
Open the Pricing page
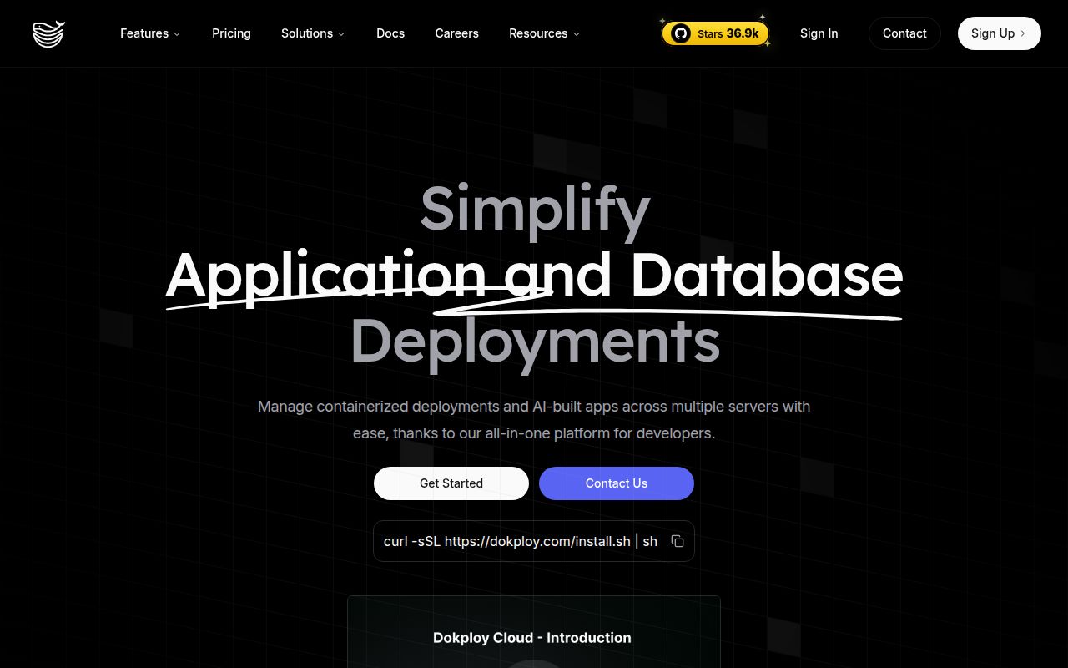pyautogui.click(x=231, y=33)
